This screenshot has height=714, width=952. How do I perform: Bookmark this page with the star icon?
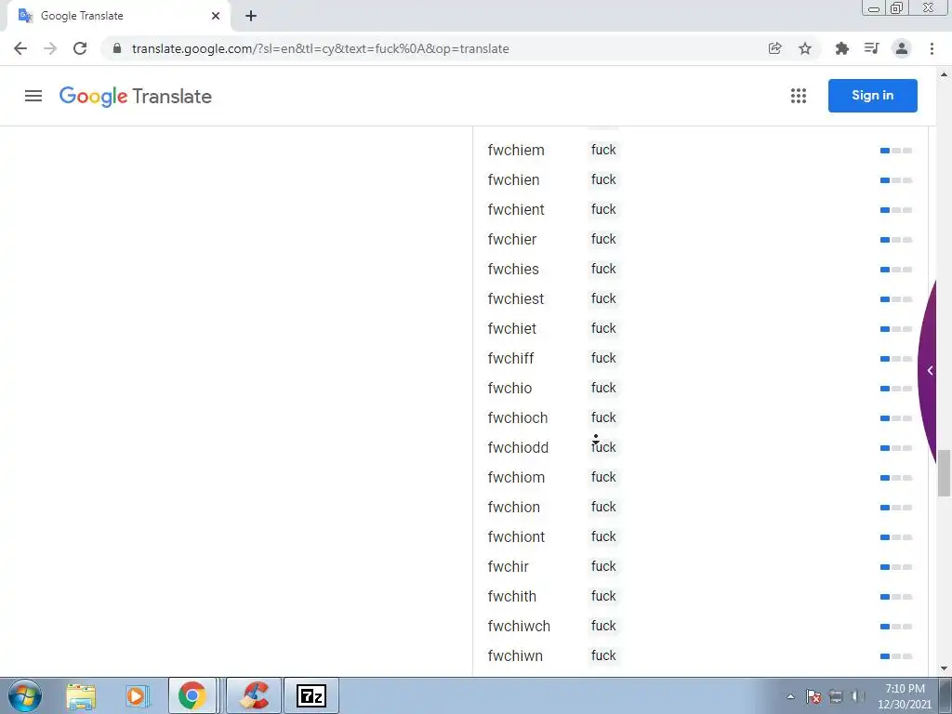coord(805,48)
